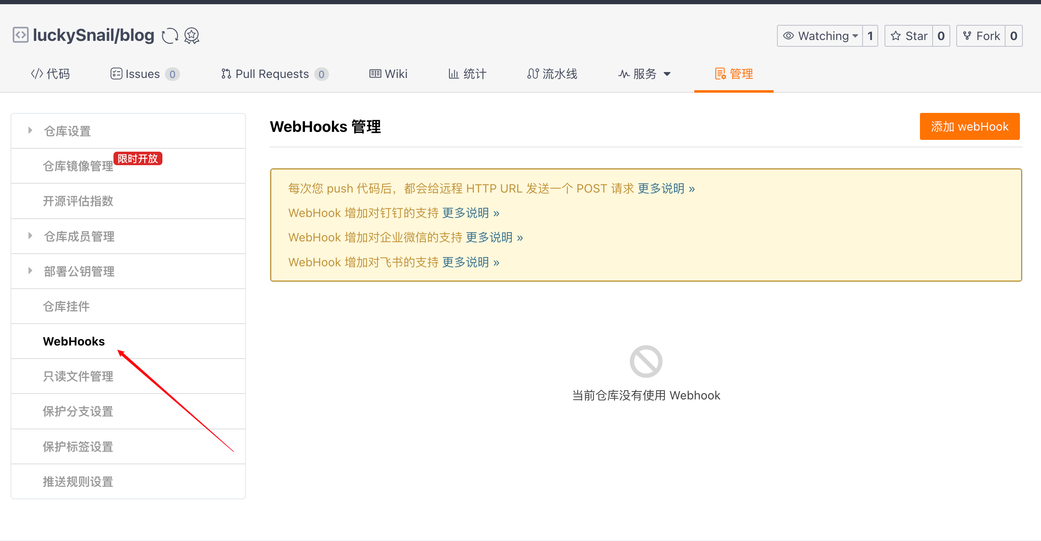Open the 代码 code tab
This screenshot has height=541, width=1041.
tap(50, 74)
